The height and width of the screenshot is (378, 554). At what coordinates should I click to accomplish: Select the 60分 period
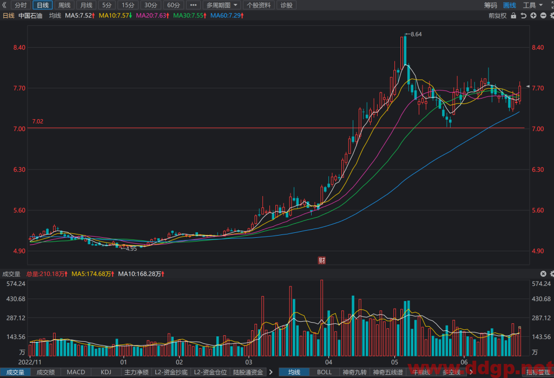point(173,5)
